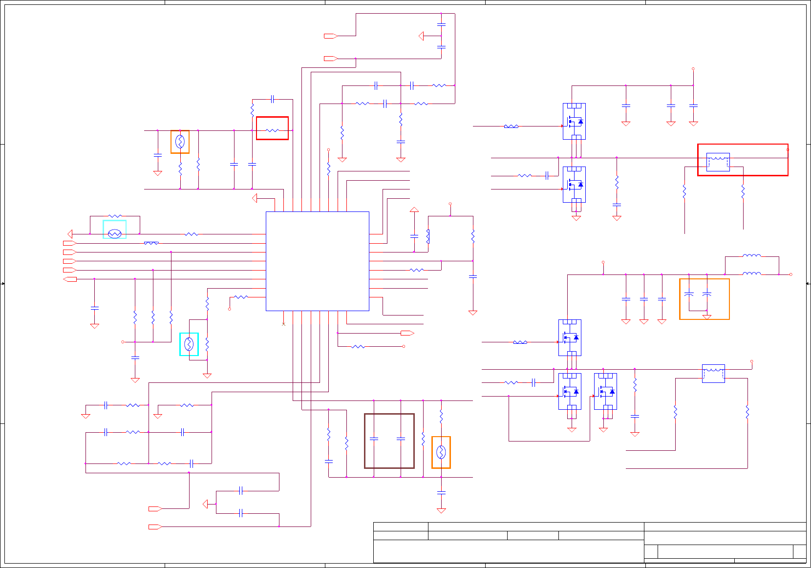Select the large central IC block
The height and width of the screenshot is (568, 811).
tap(317, 261)
